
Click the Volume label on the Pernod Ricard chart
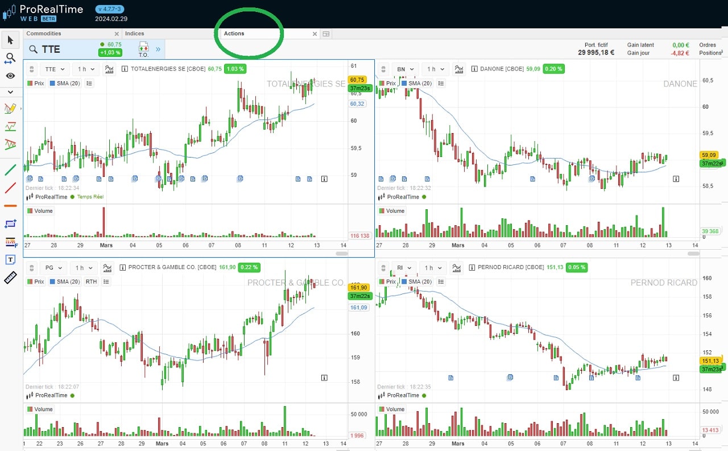coord(391,409)
